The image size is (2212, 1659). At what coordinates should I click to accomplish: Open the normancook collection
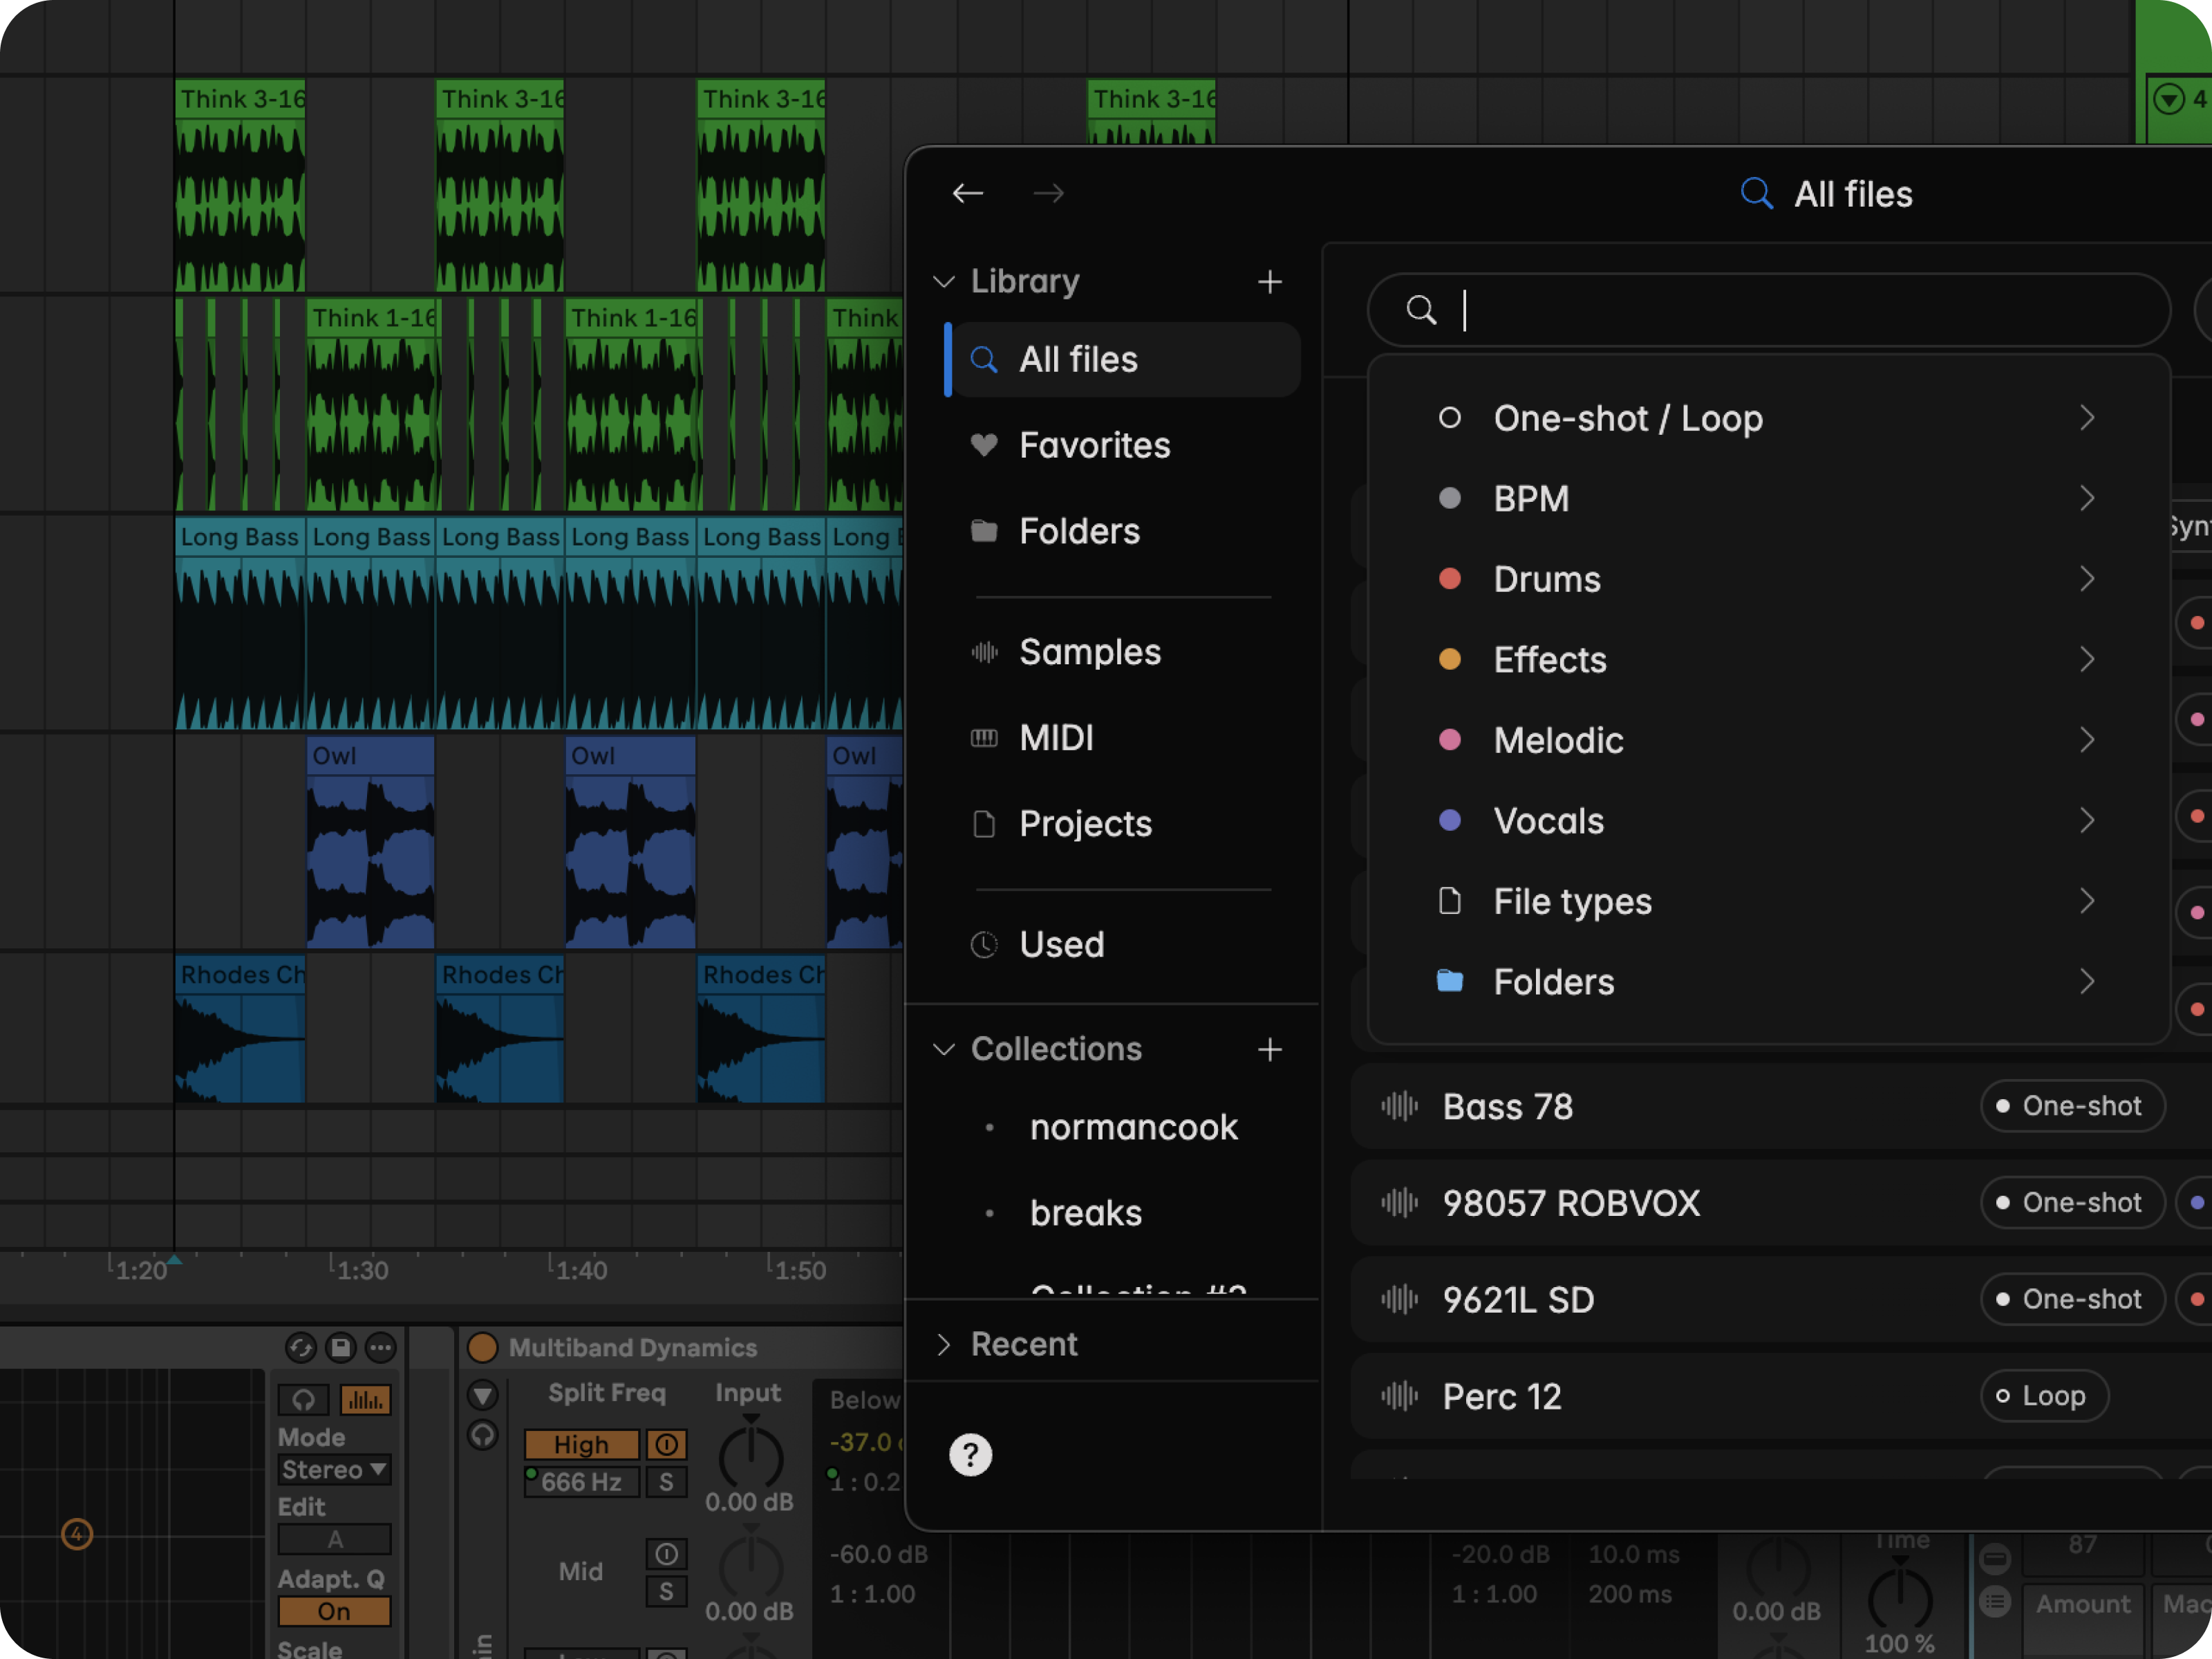tap(1133, 1127)
